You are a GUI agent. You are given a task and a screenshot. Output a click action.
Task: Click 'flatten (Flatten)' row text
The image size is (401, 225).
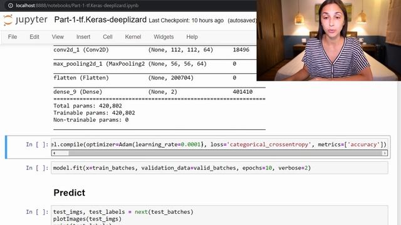click(x=81, y=77)
